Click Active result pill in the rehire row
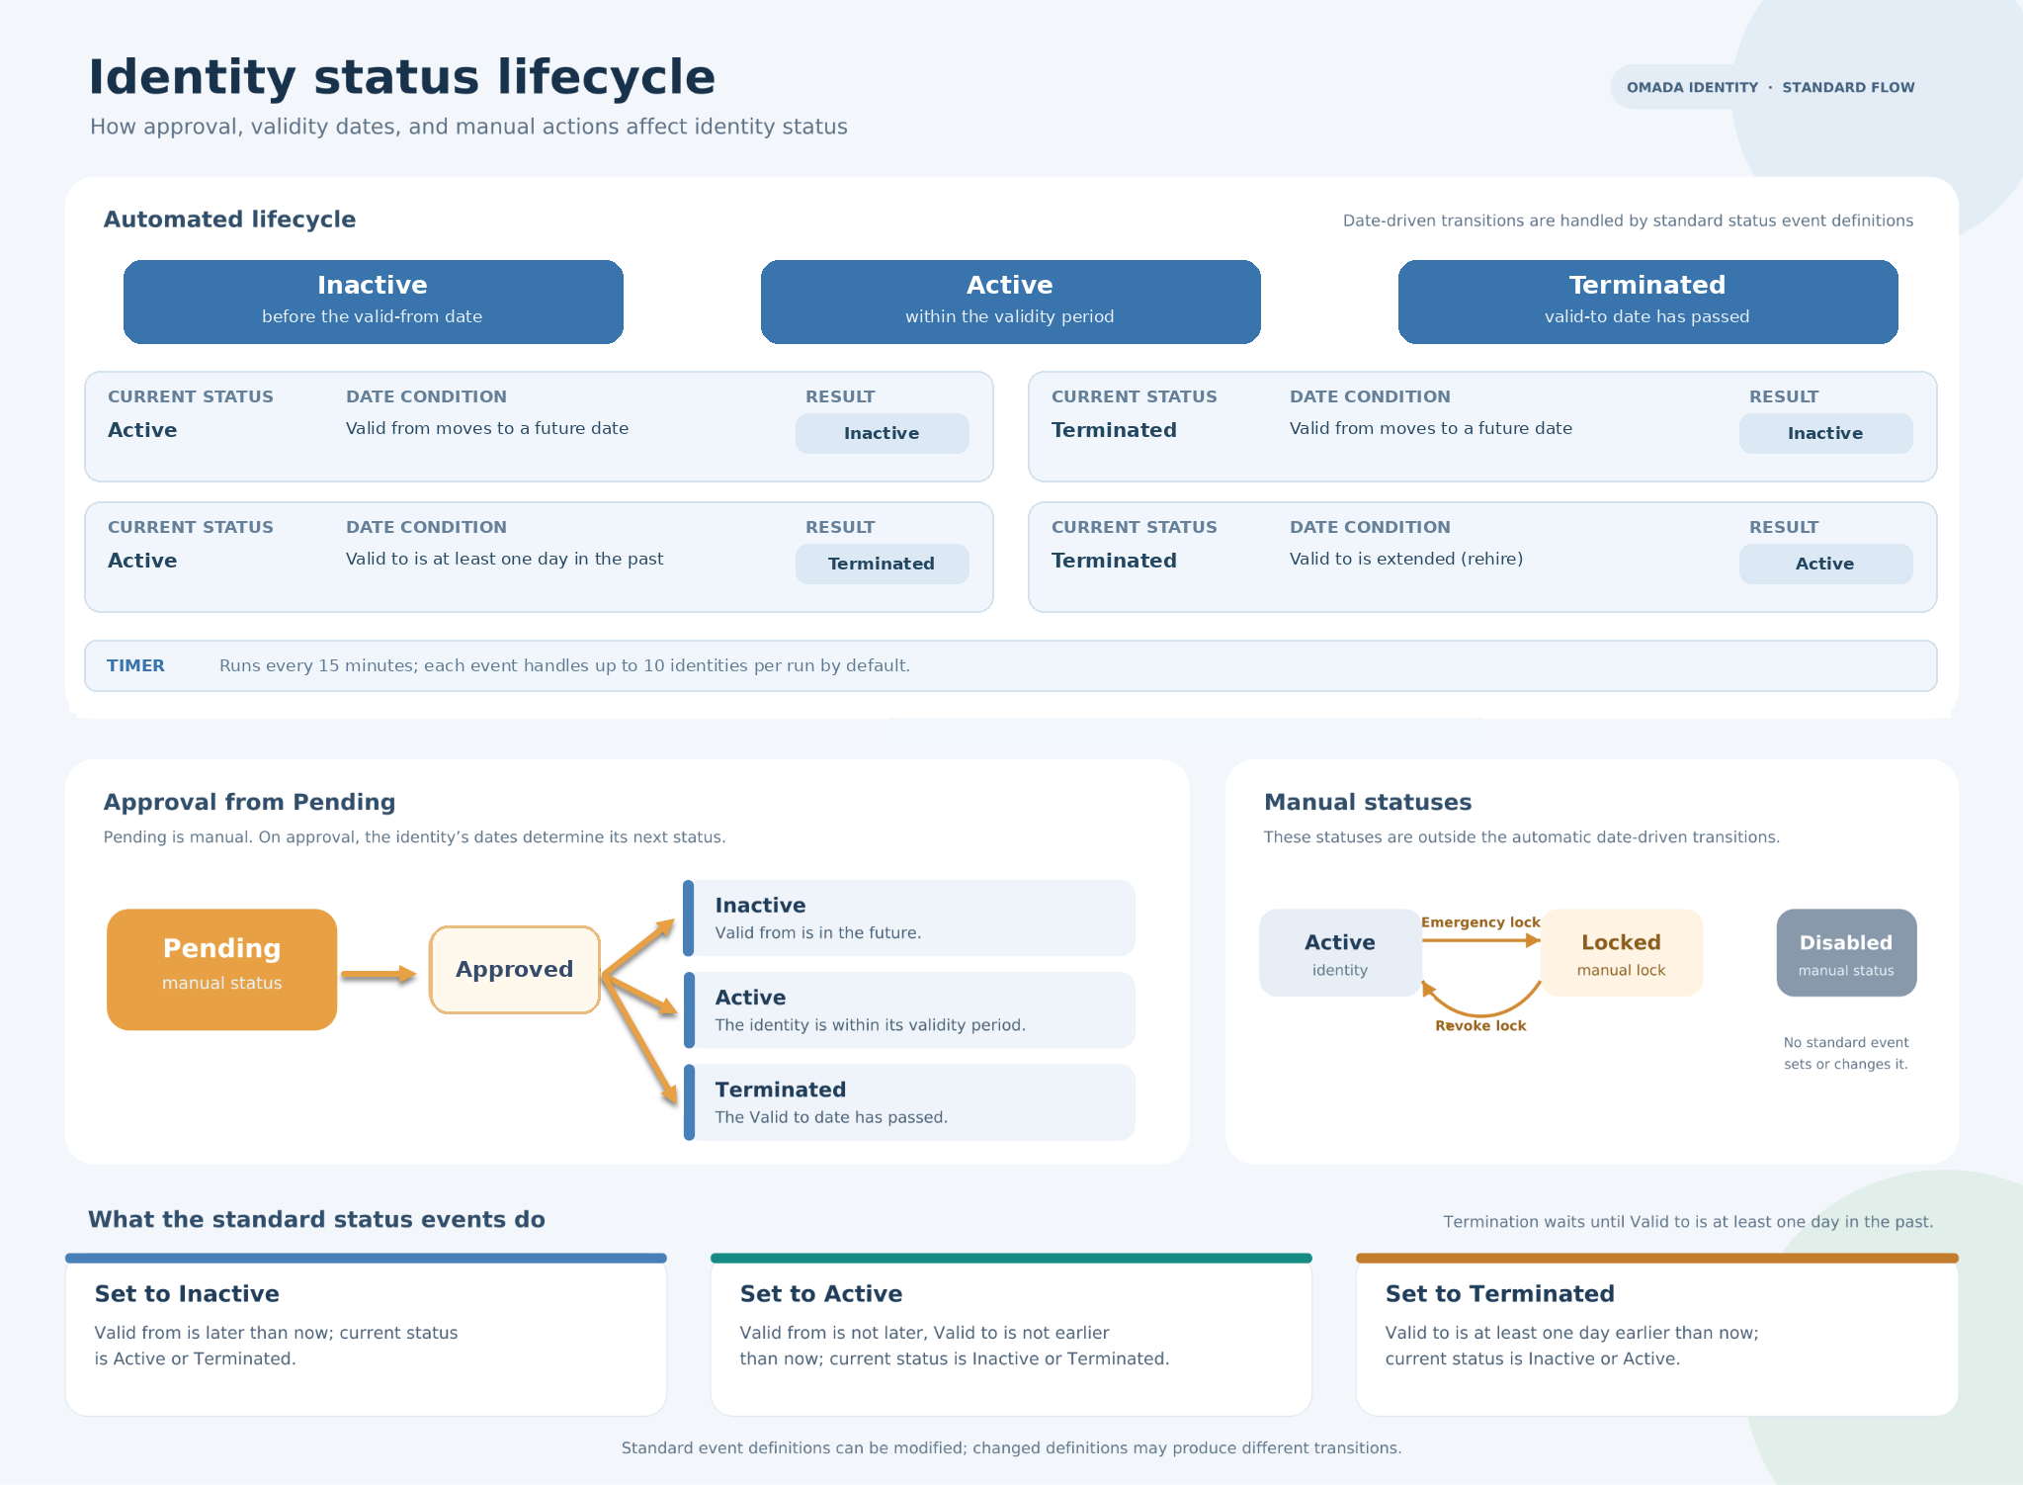Viewport: 2023px width, 1485px height. coord(1825,564)
